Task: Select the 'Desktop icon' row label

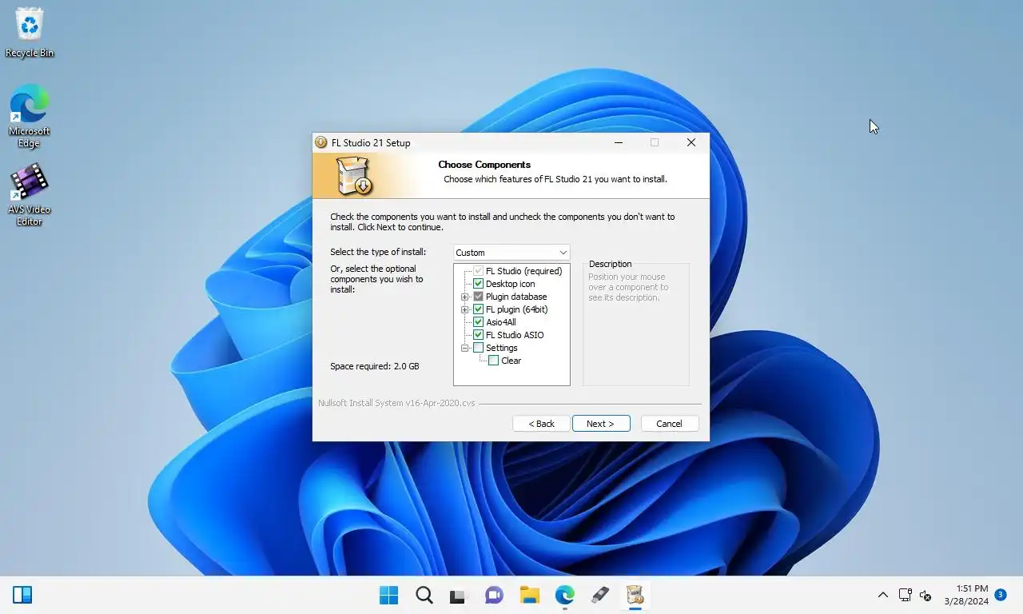Action: click(x=511, y=284)
